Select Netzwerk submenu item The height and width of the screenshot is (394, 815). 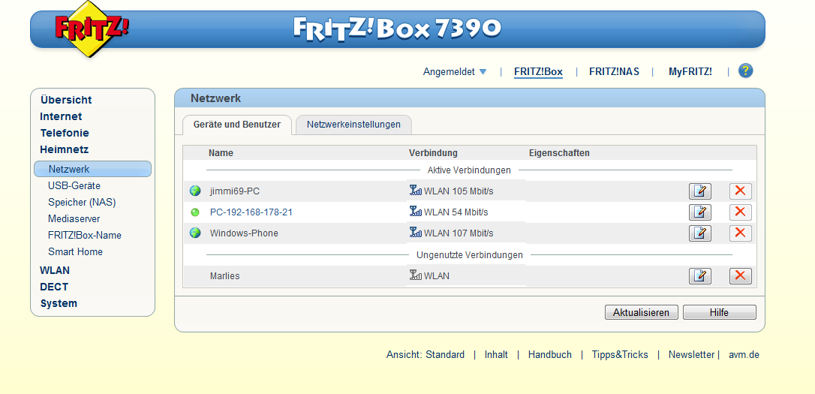92,169
